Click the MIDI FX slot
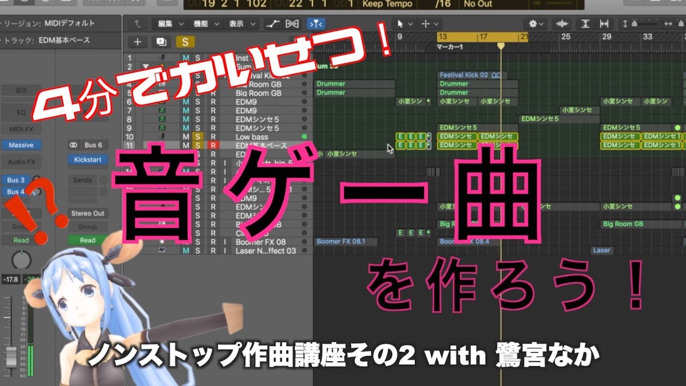686x386 pixels. (21, 129)
